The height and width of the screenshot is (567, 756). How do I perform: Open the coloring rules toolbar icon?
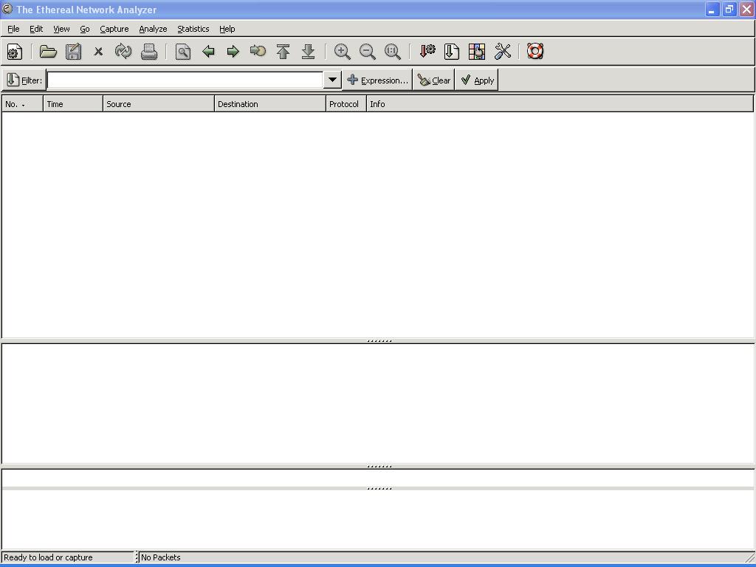pos(477,52)
